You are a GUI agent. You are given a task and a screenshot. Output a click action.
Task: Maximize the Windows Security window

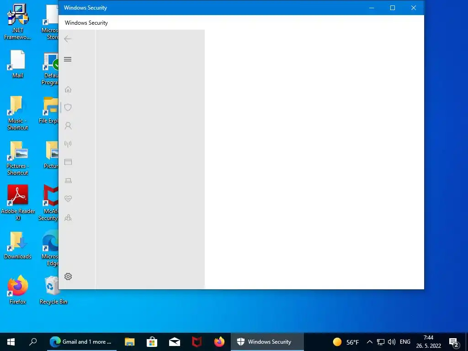tap(393, 8)
